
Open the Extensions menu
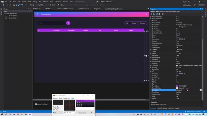(58, 2)
